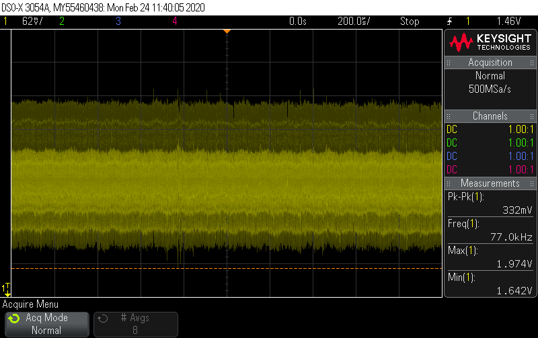Click the orange dashed trigger level line
Viewport: 538px width, 338px height.
coord(227,268)
